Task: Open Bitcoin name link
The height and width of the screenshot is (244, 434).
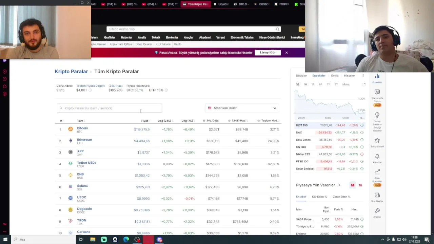Action: pyautogui.click(x=82, y=128)
